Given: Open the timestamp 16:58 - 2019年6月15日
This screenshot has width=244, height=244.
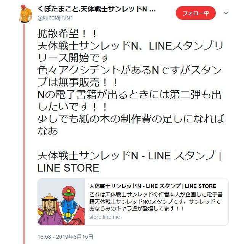Looking at the screenshot, I should (x=65, y=237).
